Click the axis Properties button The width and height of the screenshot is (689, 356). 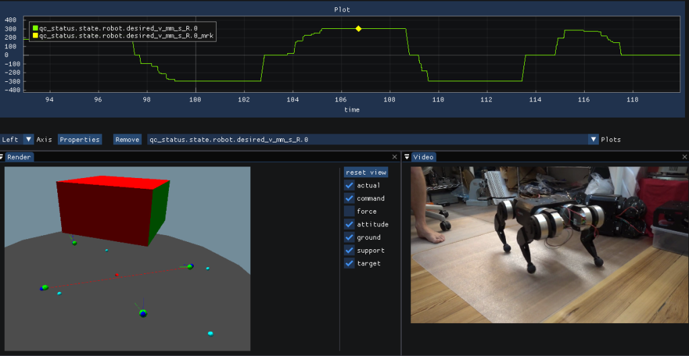[79, 140]
